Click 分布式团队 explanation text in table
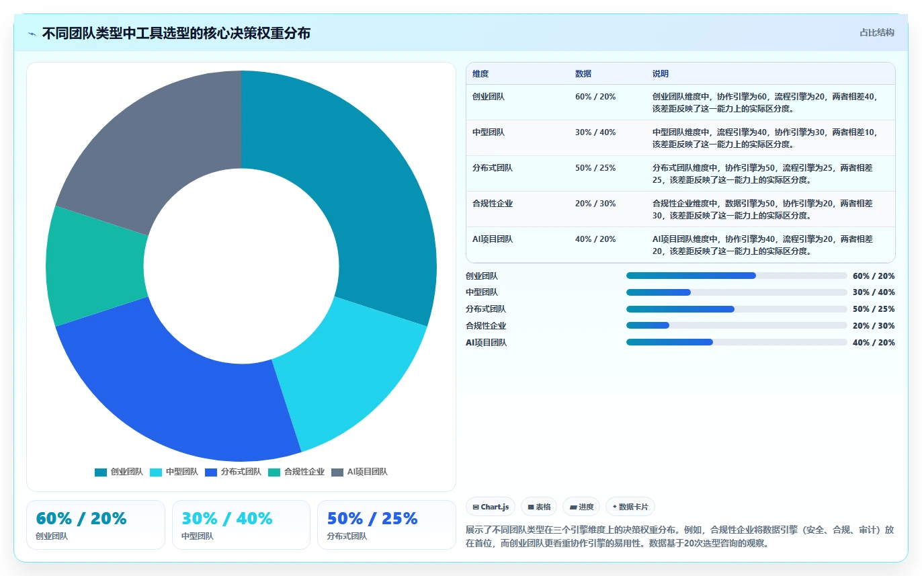 pyautogui.click(x=763, y=174)
